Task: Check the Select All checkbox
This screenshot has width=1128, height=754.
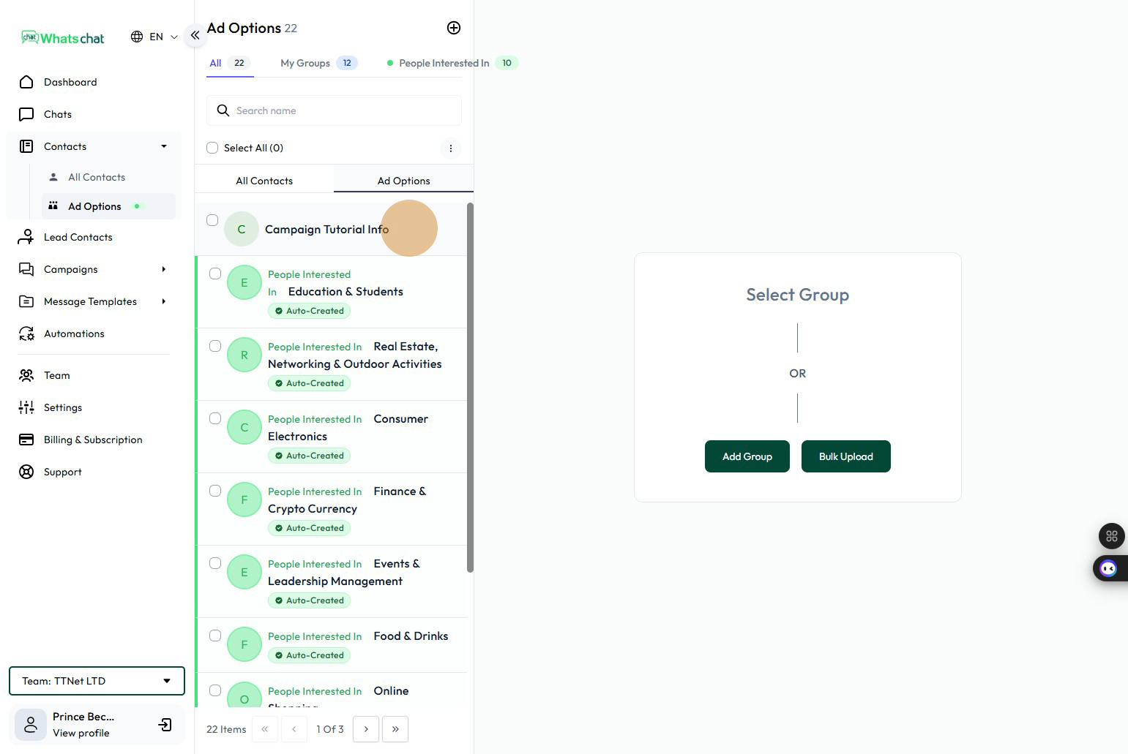Action: [212, 148]
